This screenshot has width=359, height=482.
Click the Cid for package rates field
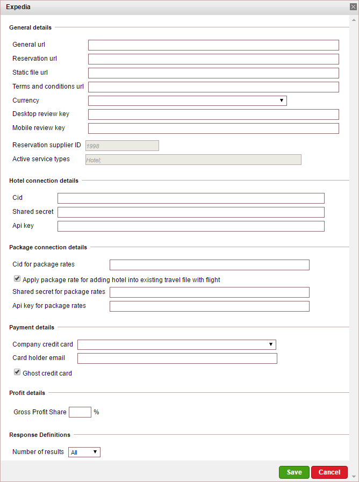point(209,265)
